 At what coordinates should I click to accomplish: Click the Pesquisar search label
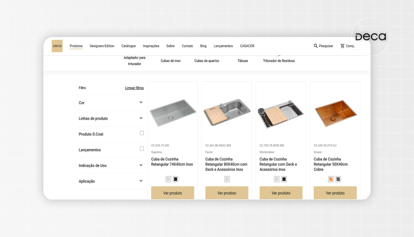coord(326,46)
